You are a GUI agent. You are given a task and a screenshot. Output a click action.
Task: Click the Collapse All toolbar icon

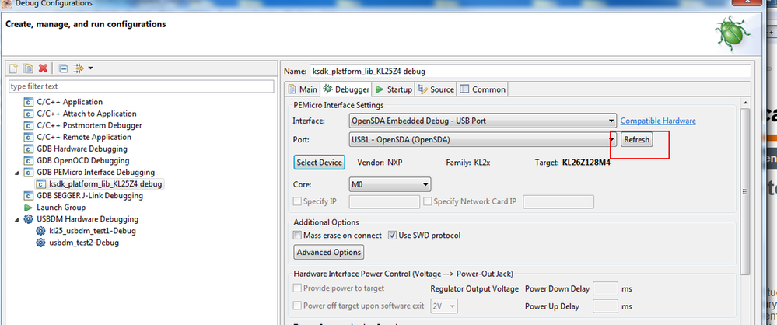[x=63, y=68]
